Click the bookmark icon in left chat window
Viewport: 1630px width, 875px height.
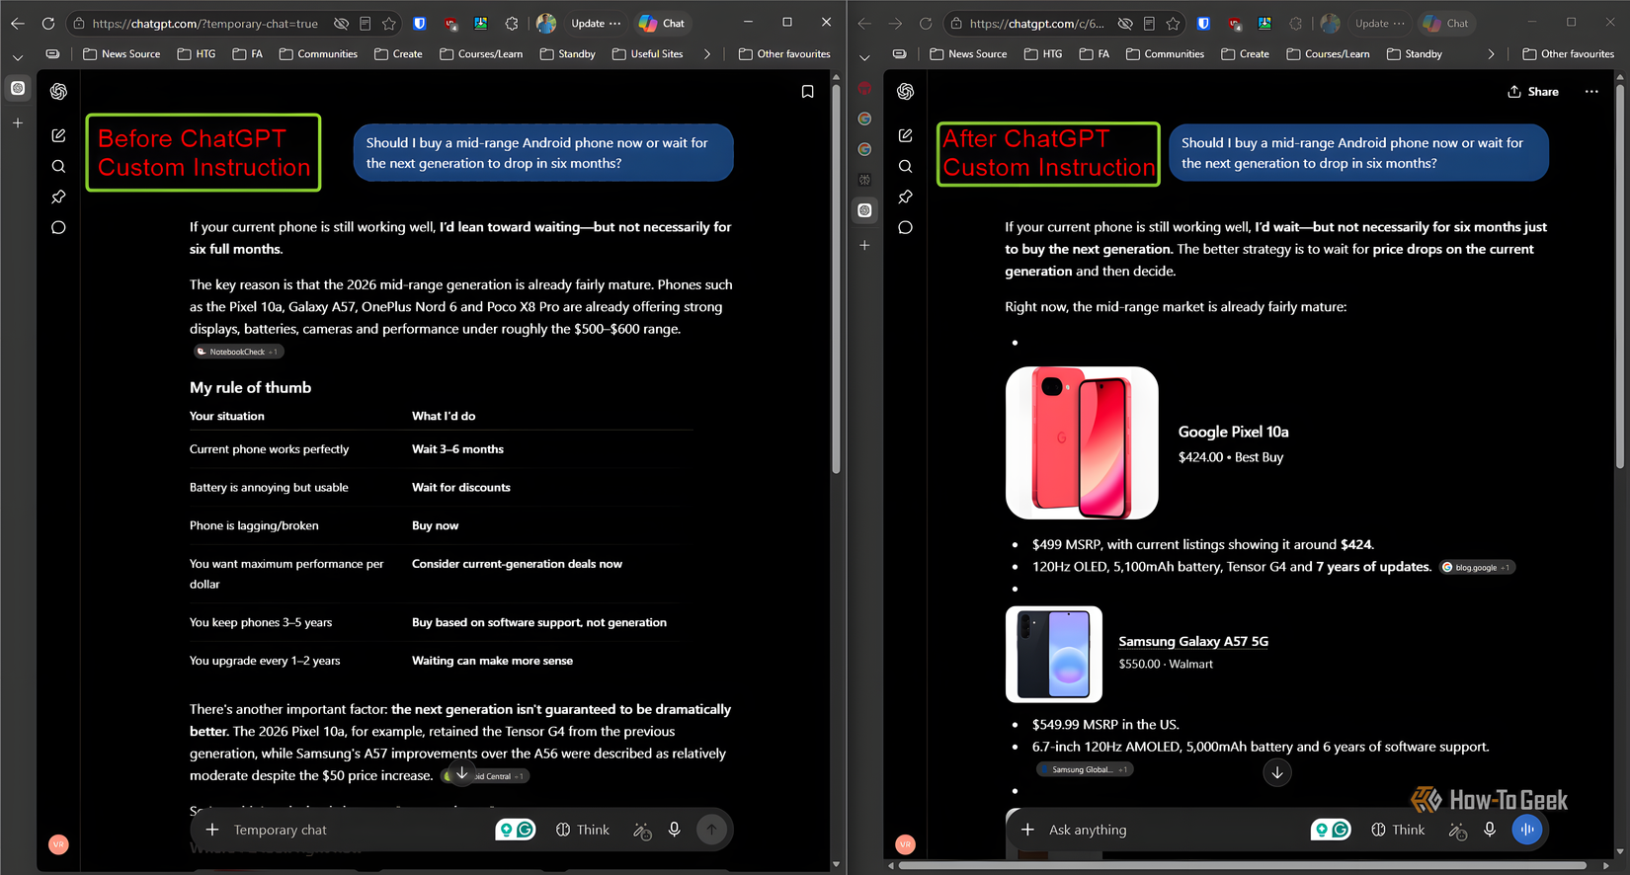pos(807,92)
